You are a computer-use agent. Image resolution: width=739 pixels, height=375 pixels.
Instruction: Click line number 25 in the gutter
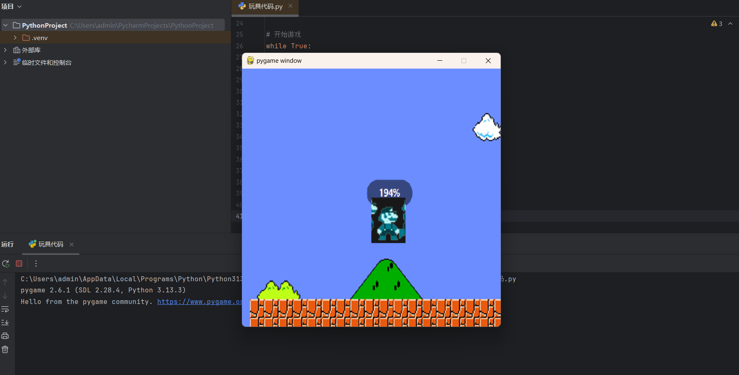[240, 35]
